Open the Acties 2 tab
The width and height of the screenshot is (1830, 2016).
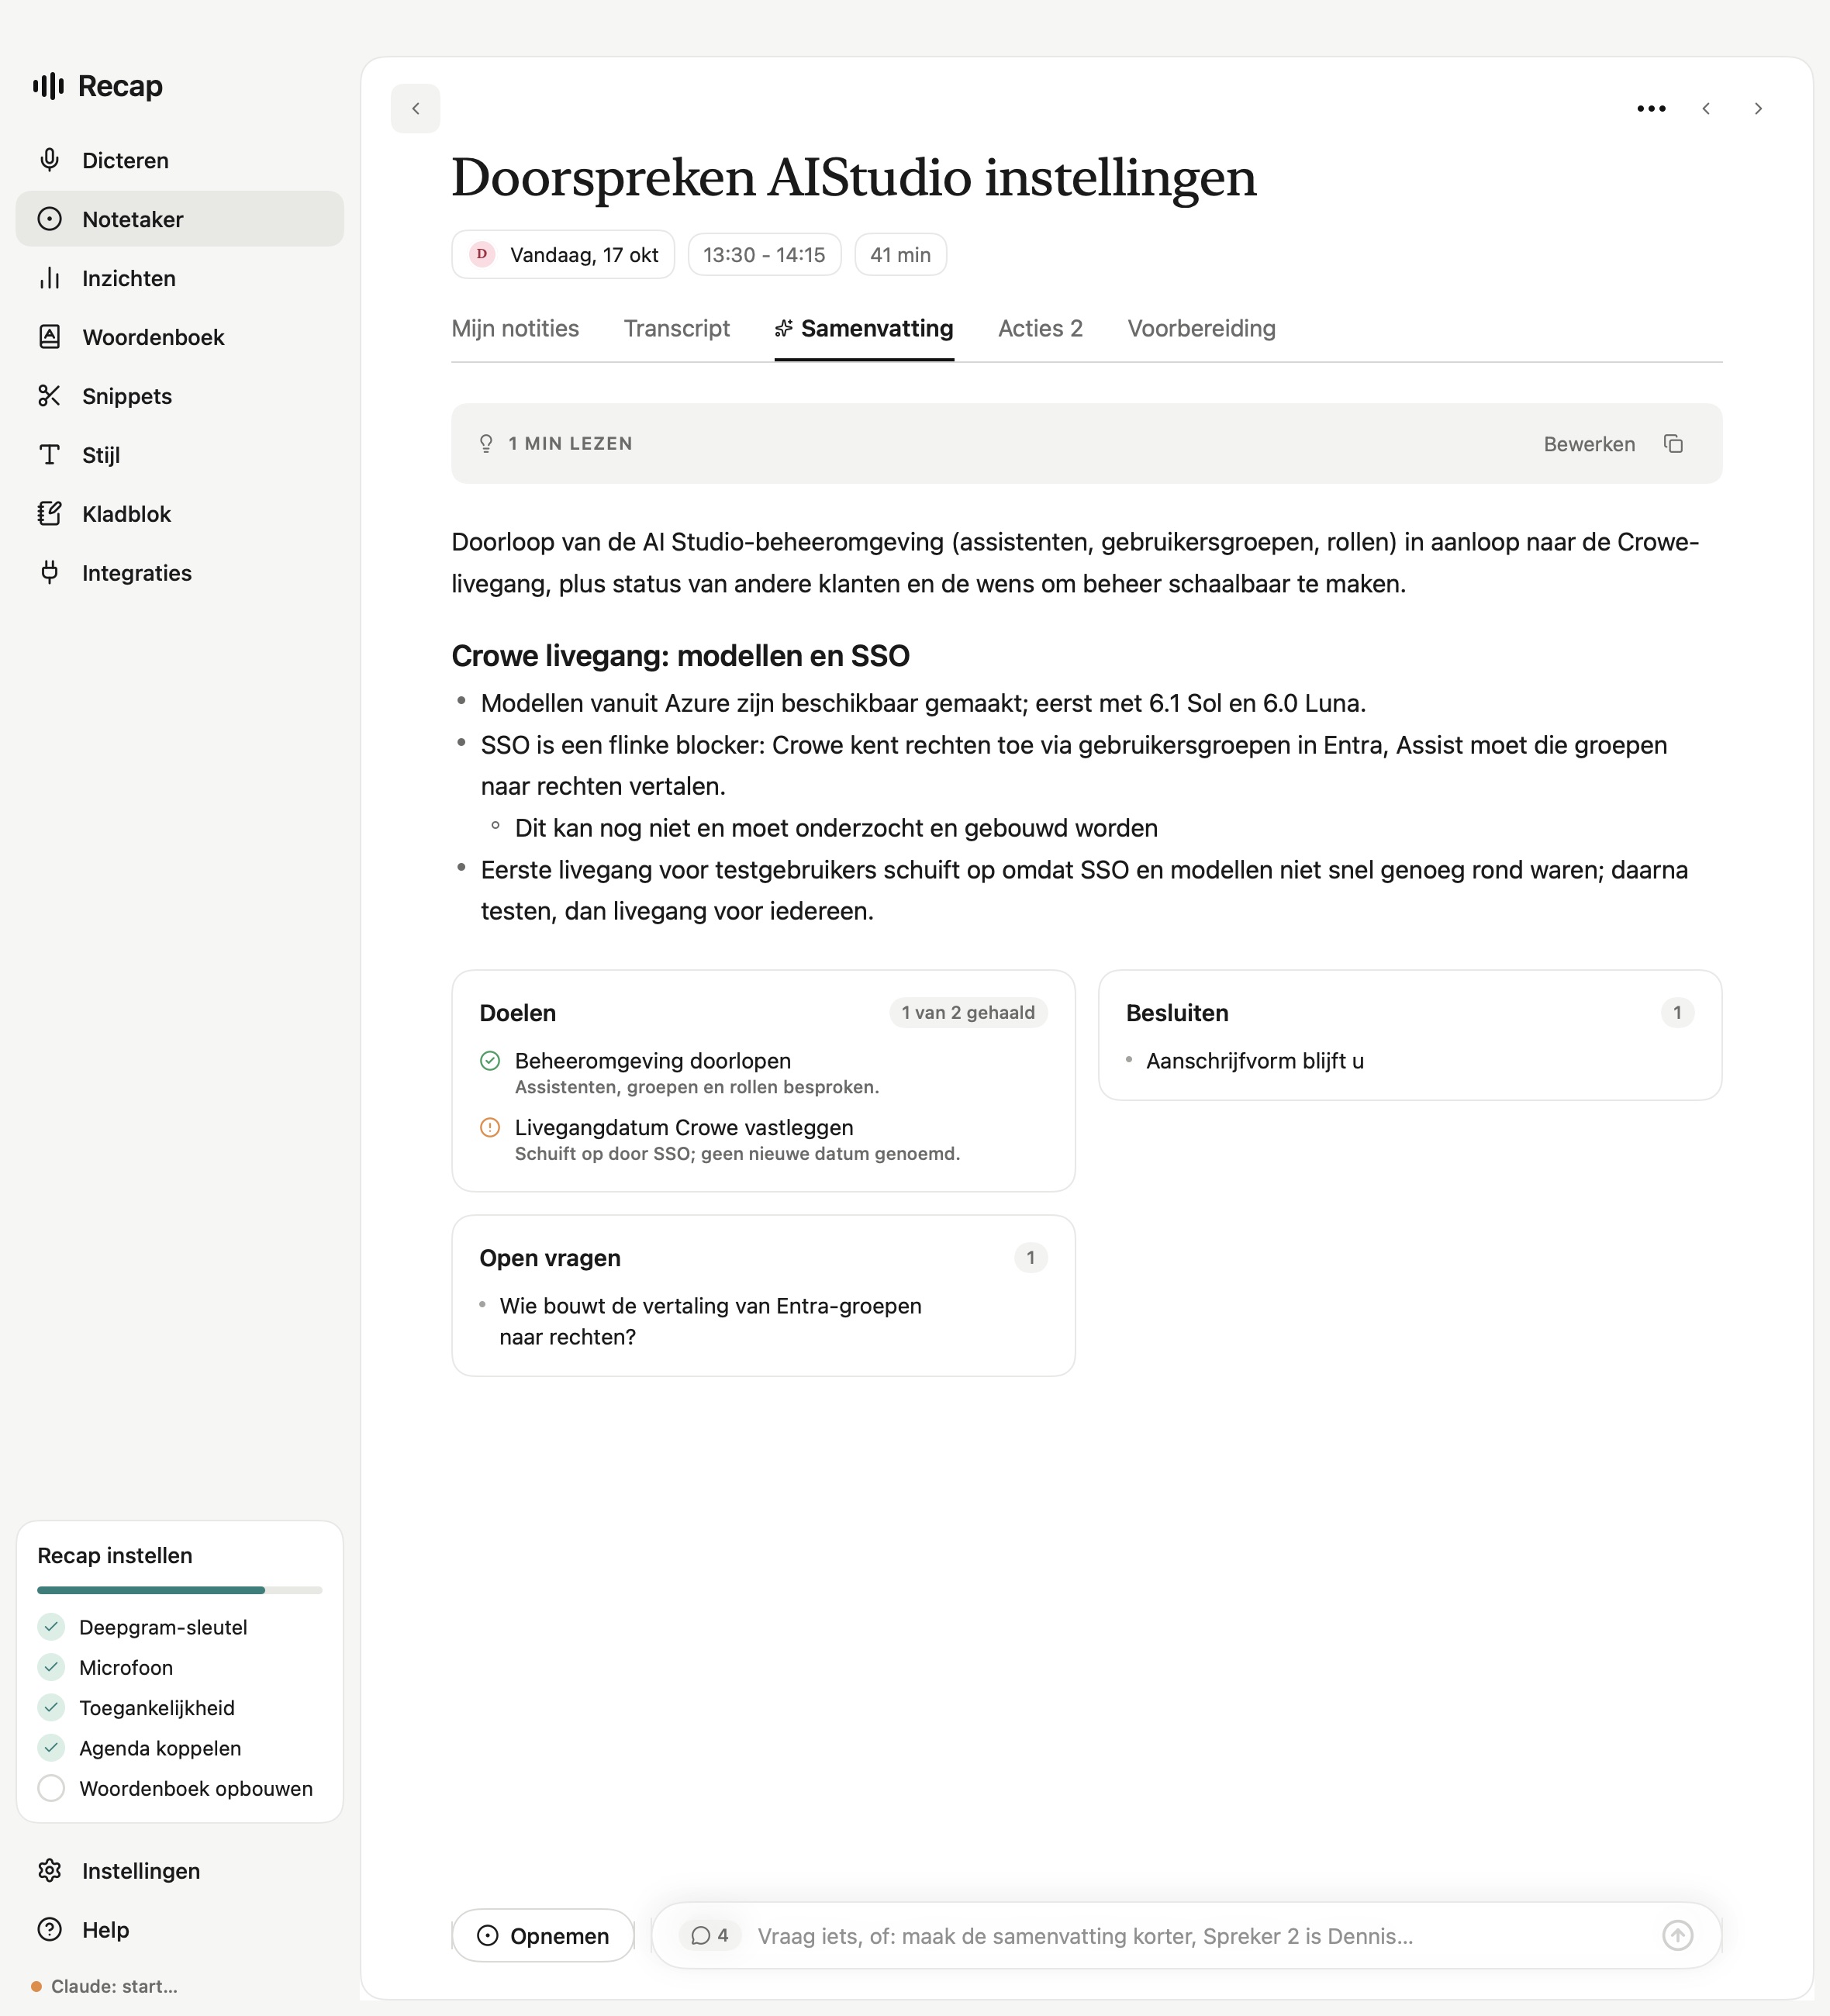point(1040,329)
